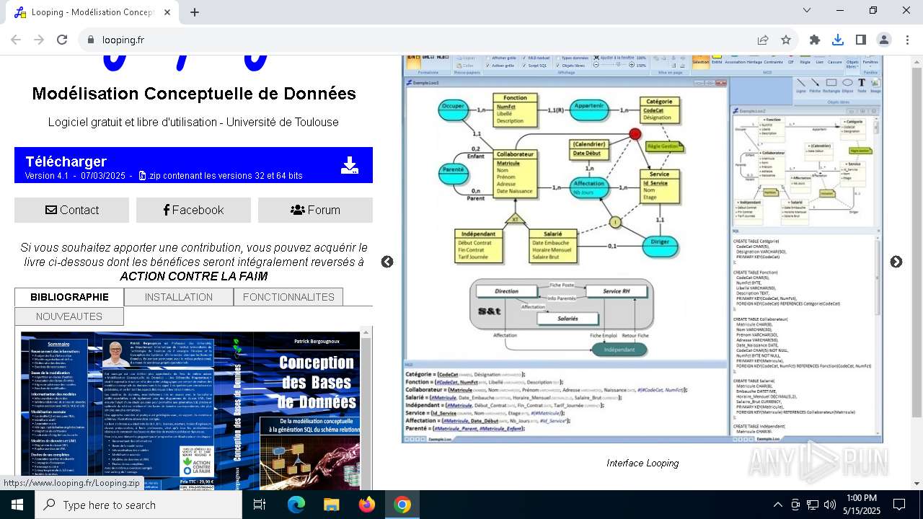Open the Chrome profile avatar
The image size is (923, 519).
pyautogui.click(x=884, y=40)
